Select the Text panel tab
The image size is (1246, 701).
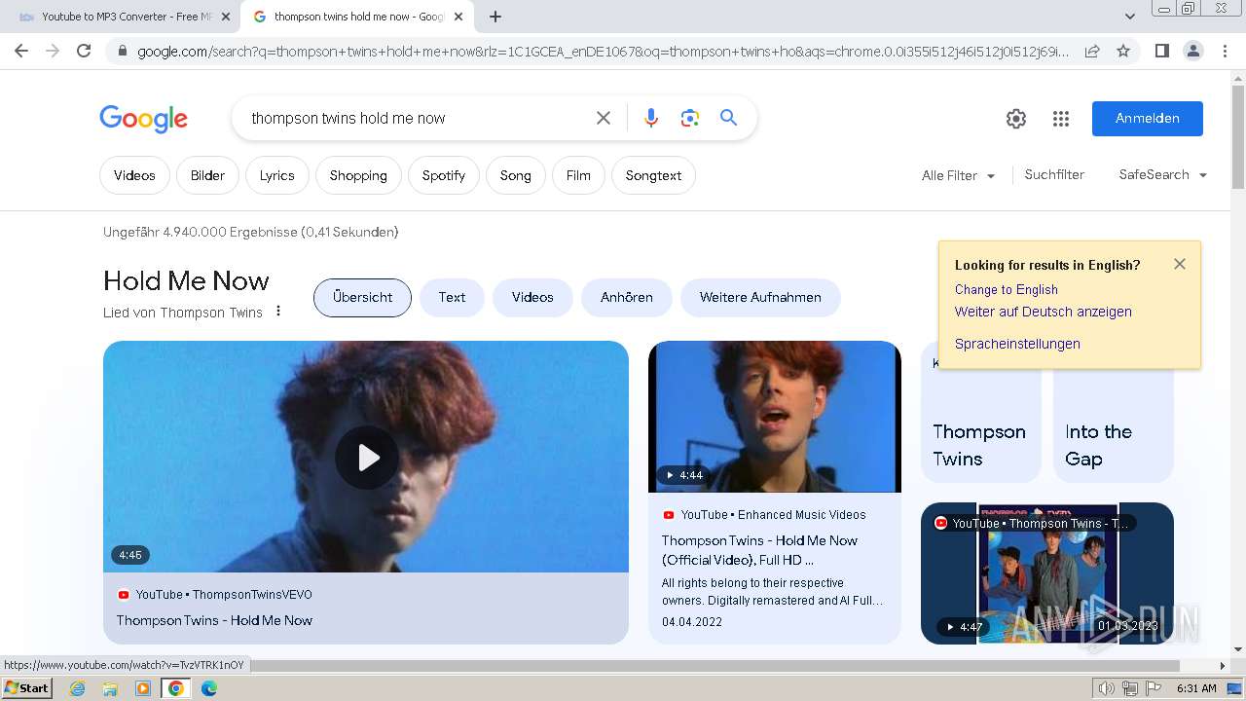tap(452, 297)
